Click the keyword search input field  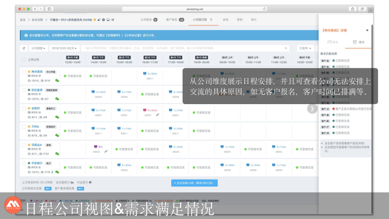(x=182, y=48)
